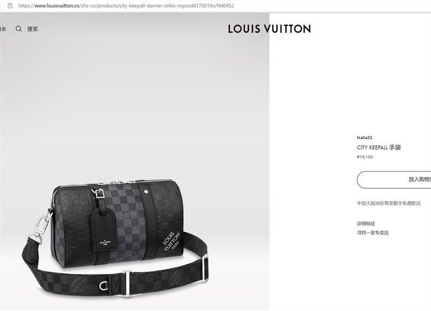Click the Louis Vuitton logo
Image resolution: width=431 pixels, height=311 pixels.
tap(270, 29)
